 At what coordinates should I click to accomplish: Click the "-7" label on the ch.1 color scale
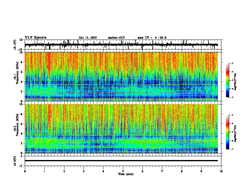232,97
